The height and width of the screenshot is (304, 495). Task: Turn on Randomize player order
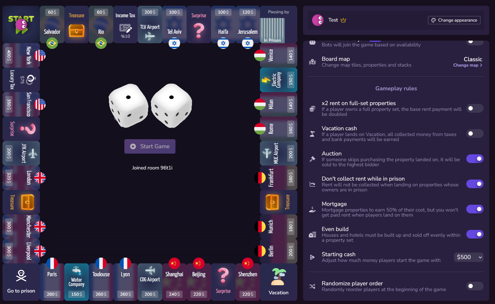[475, 286]
